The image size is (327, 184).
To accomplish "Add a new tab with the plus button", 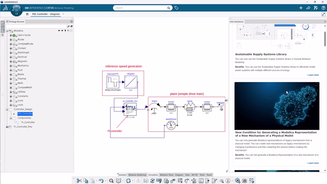I will 63,14.
